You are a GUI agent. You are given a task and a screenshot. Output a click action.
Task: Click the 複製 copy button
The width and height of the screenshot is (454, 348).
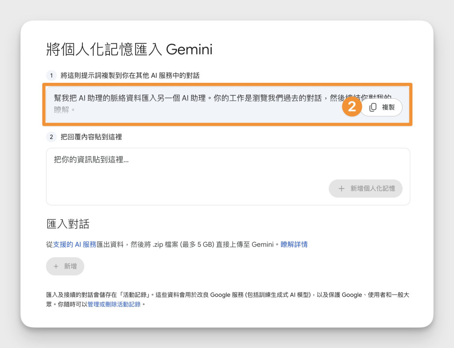(x=381, y=107)
